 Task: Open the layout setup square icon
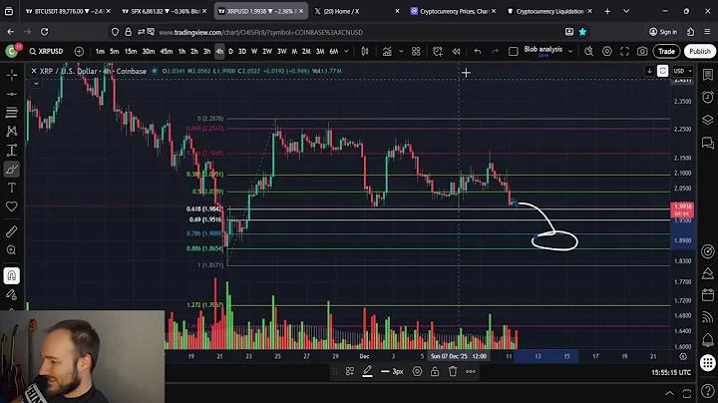[514, 51]
